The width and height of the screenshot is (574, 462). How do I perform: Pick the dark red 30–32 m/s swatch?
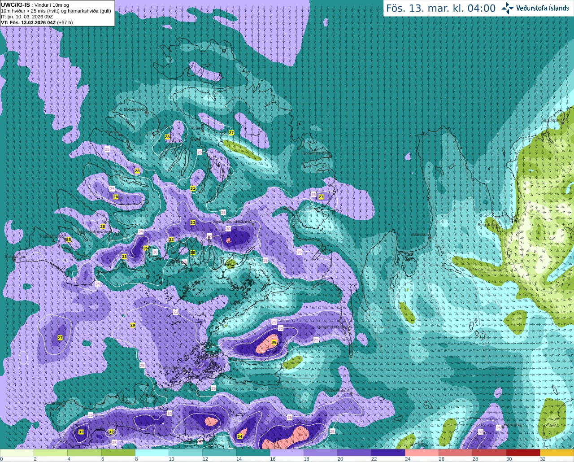point(523,453)
